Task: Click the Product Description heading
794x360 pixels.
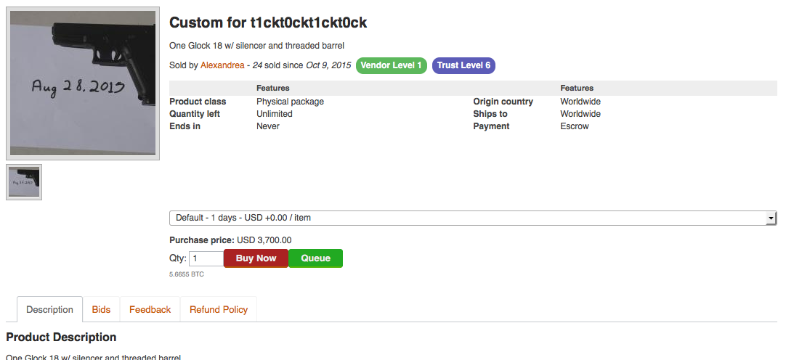Action: pyautogui.click(x=61, y=337)
